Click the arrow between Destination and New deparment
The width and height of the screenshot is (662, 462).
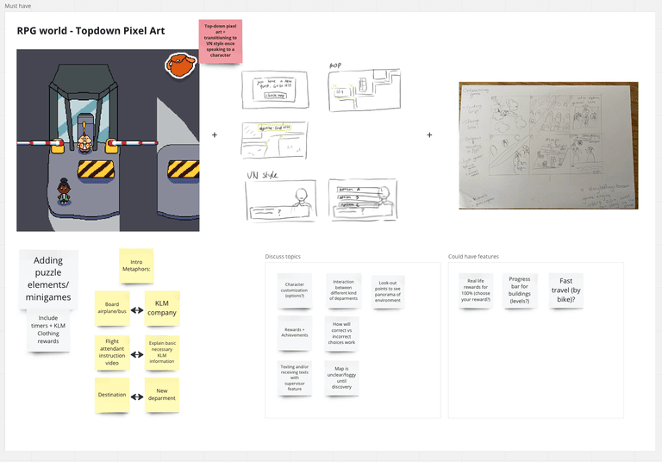137,397
